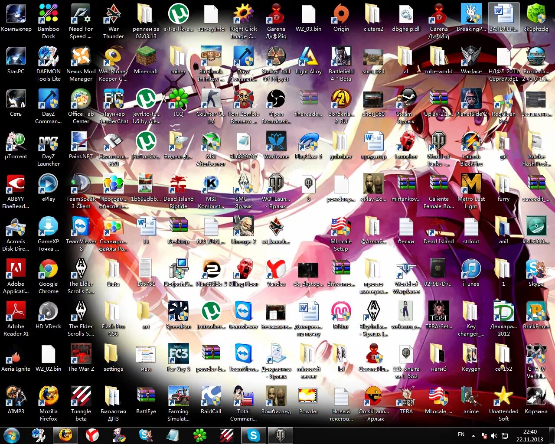Open the TeamViewer 8 desktop icon

(x=81, y=234)
